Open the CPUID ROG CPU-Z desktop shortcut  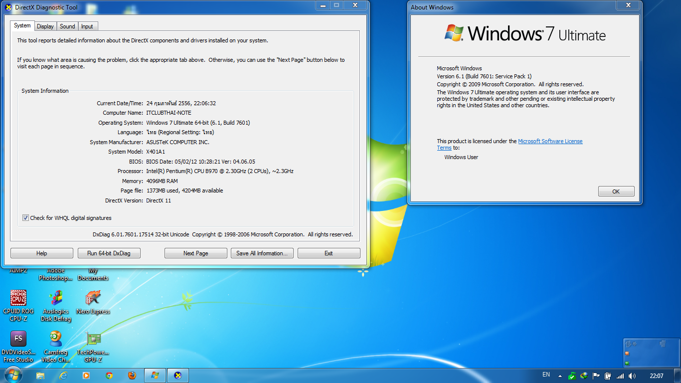18,305
